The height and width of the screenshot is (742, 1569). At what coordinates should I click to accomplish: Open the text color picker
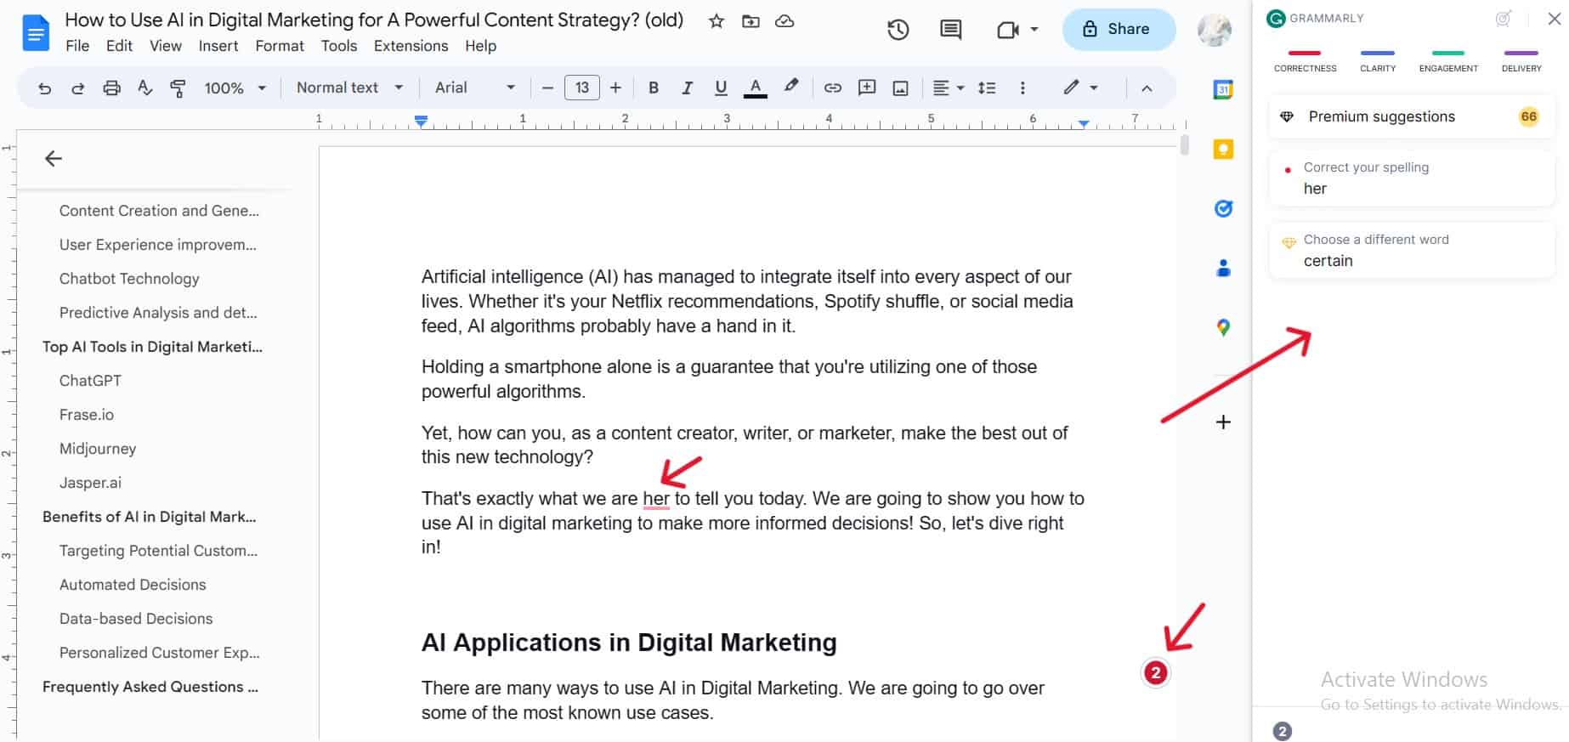click(x=755, y=88)
